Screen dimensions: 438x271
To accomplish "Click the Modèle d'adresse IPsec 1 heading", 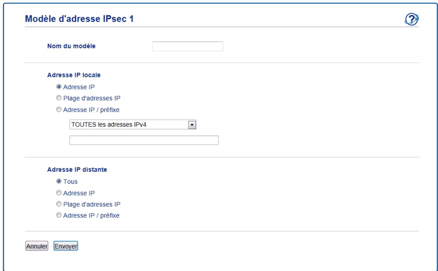I will [x=80, y=19].
